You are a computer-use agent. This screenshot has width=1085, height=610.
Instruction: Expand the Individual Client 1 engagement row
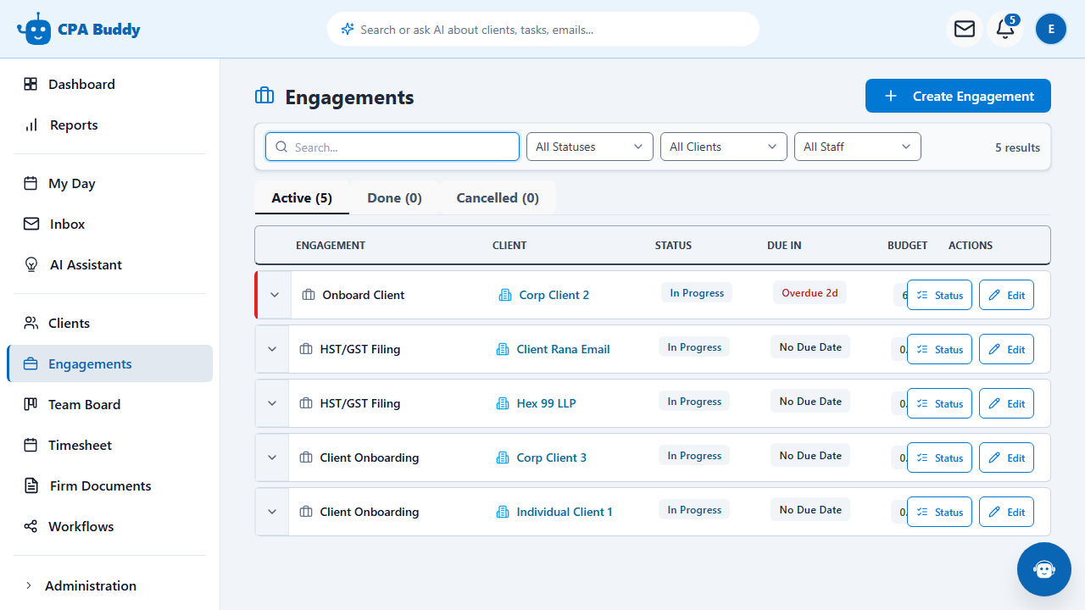pyautogui.click(x=272, y=512)
